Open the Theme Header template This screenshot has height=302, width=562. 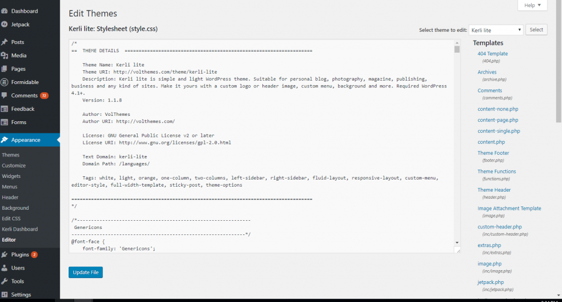494,190
